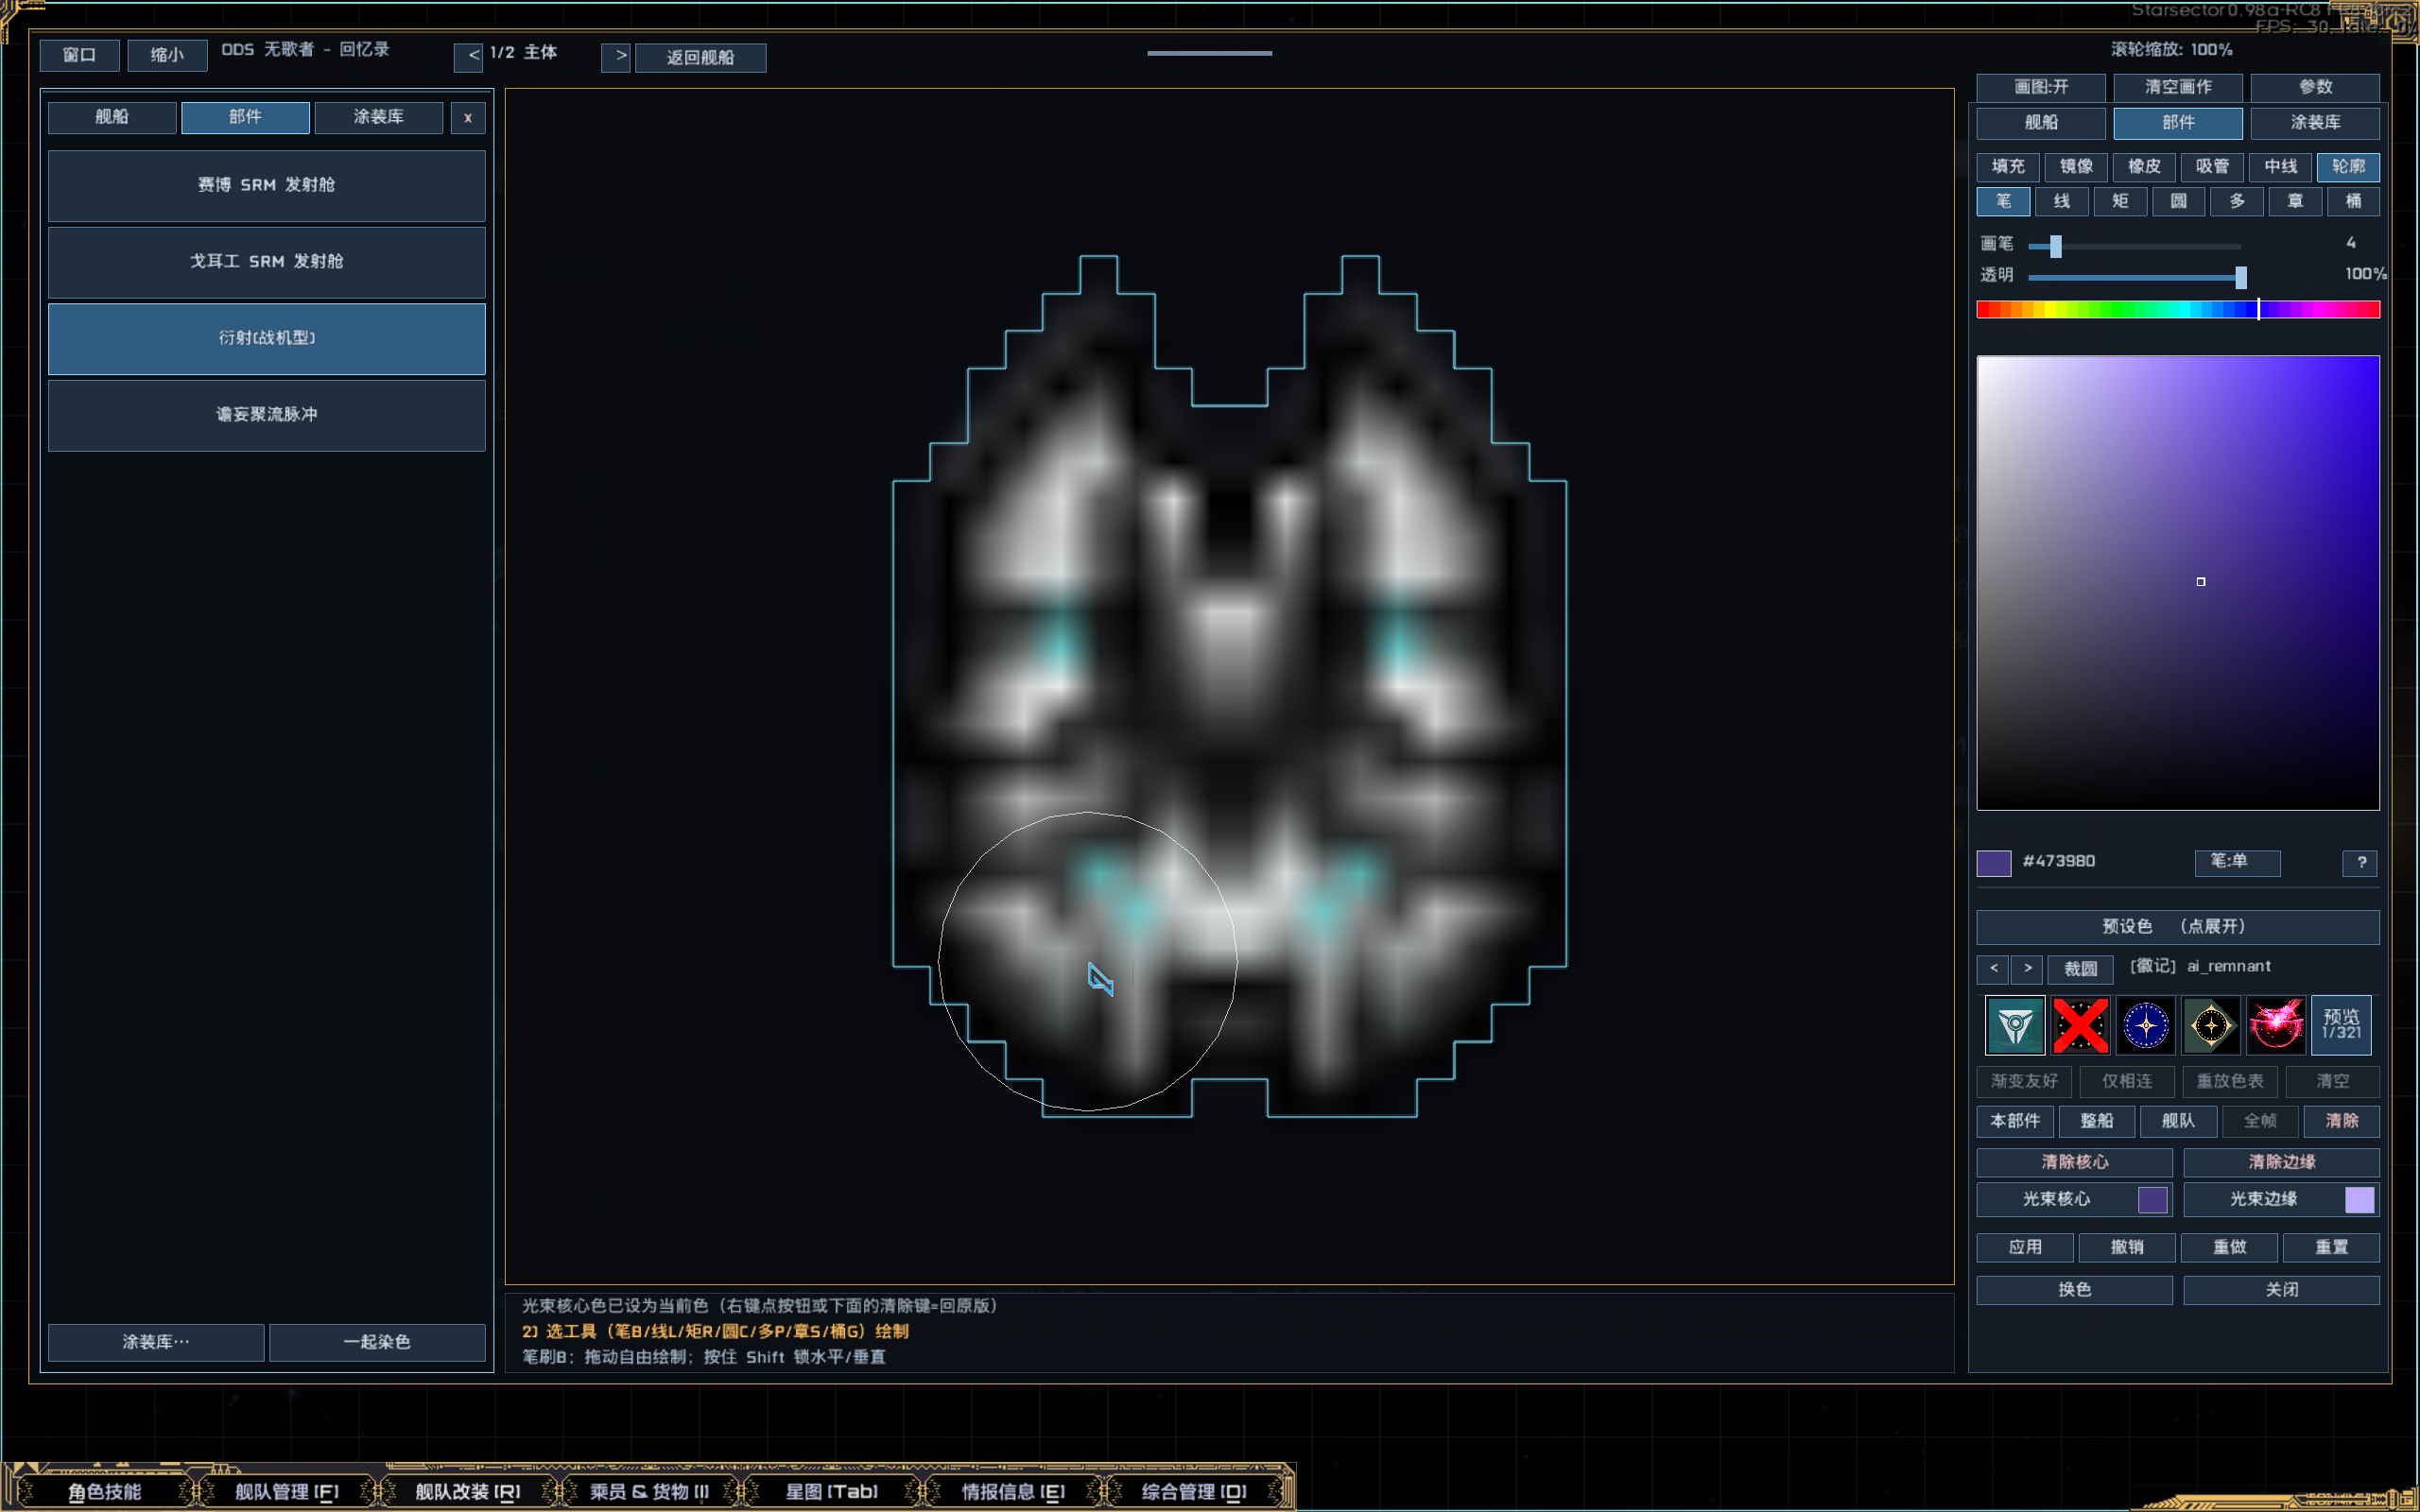Select the 圆 circle tool
Viewport: 2420px width, 1512px height.
click(x=2178, y=201)
